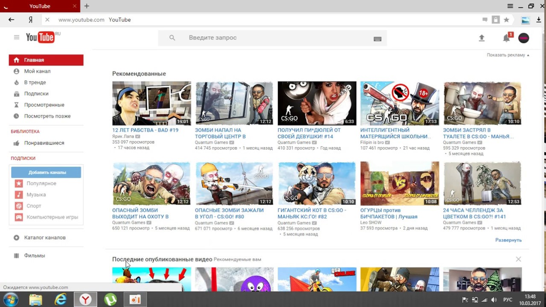The image size is (546, 307).
Task: Open the on-screen keyboard icon in search
Action: pos(377,38)
